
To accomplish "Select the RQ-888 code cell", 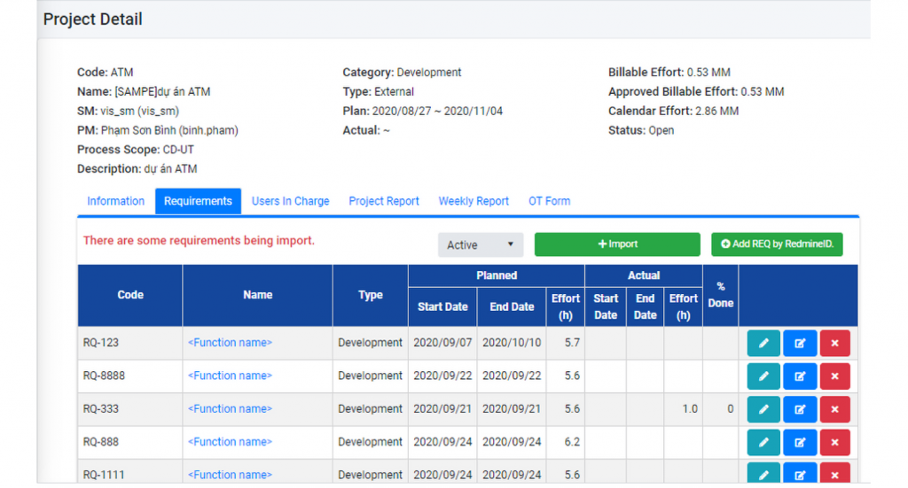I will click(130, 442).
